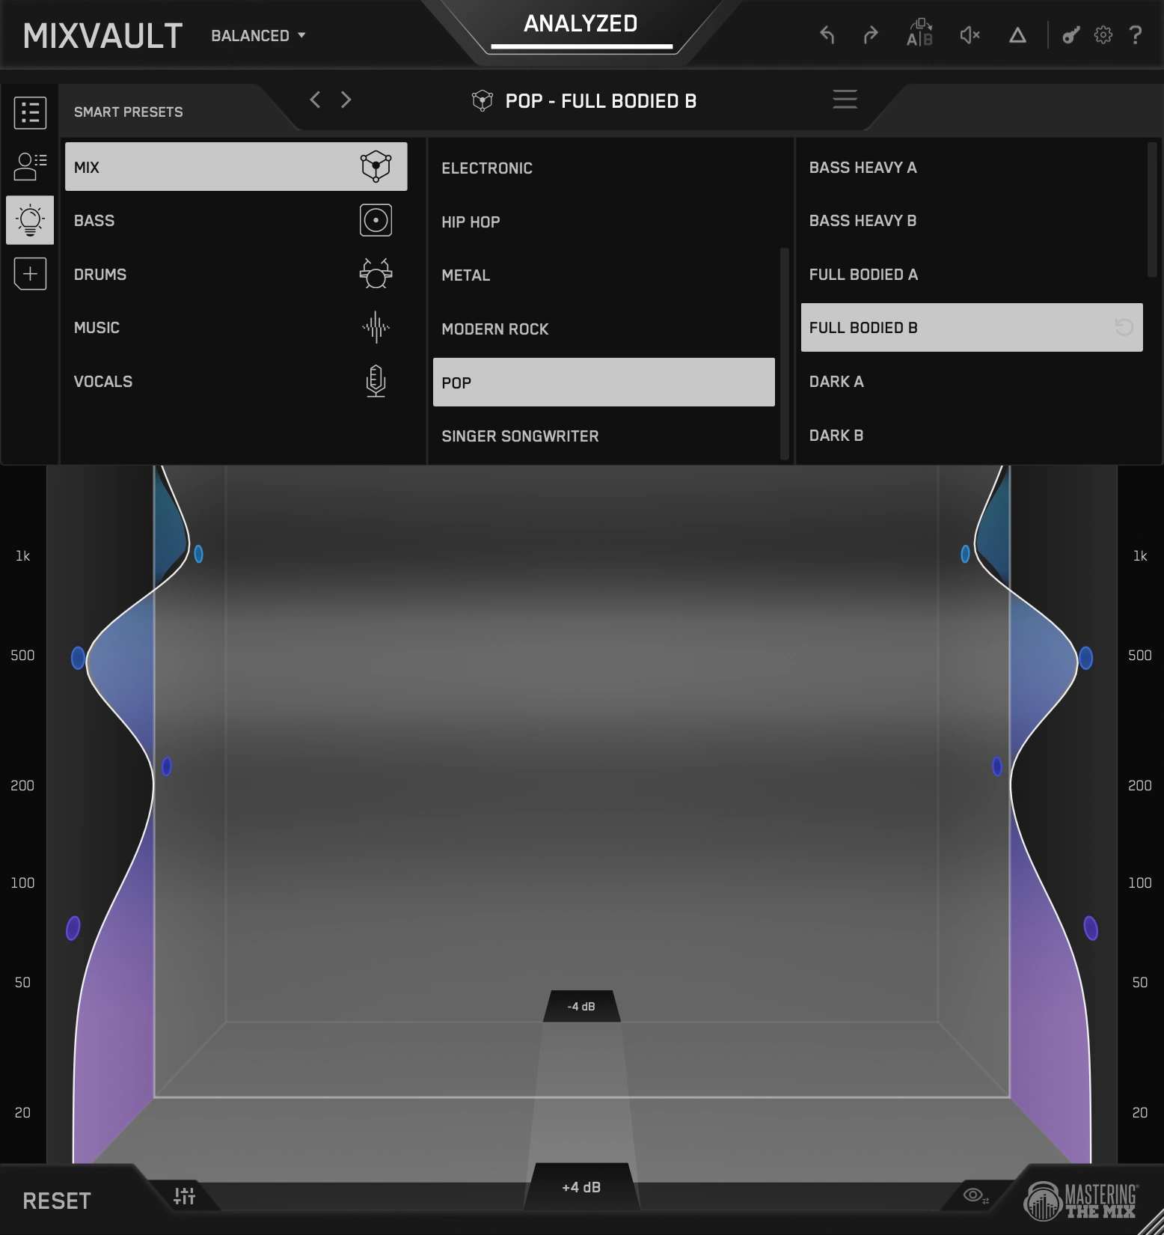Click the add preset plus icon
The height and width of the screenshot is (1235, 1164).
pyautogui.click(x=30, y=274)
